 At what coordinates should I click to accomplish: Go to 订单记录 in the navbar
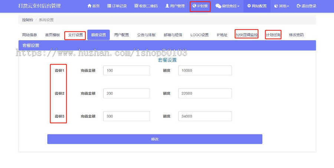(117, 6)
